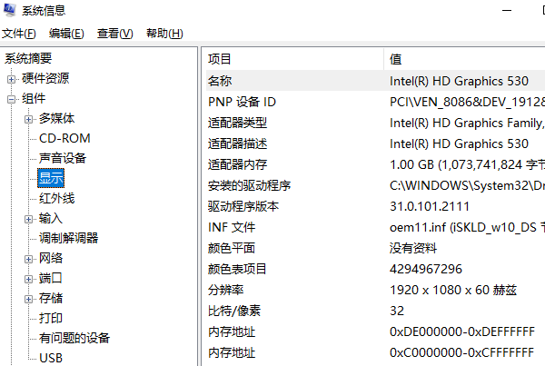Click the 分辨率 row label

pos(225,290)
